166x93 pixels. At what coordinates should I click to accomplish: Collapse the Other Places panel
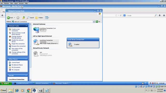click(26, 59)
